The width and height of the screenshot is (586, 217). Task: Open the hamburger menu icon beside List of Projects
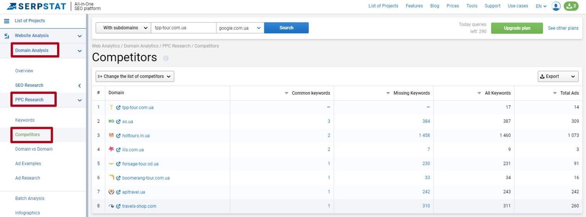coord(7,21)
